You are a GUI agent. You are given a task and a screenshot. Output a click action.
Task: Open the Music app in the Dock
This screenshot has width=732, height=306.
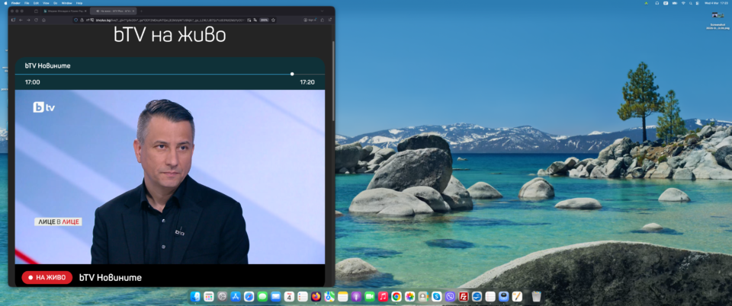(383, 296)
